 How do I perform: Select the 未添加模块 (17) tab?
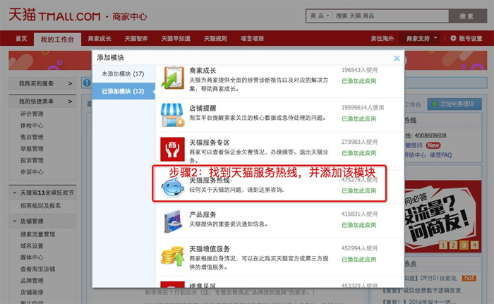(123, 74)
